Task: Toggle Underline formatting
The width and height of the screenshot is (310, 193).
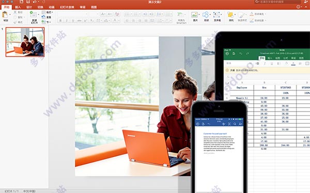Action: [73, 21]
